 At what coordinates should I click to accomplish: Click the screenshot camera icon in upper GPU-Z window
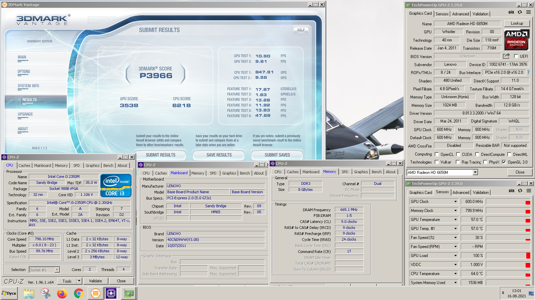(x=511, y=12)
